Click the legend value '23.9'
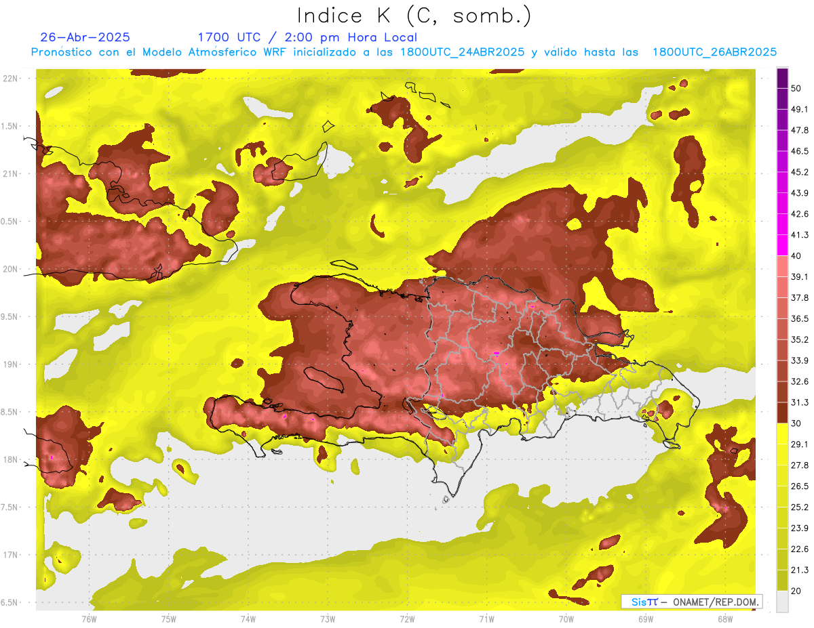 799,528
